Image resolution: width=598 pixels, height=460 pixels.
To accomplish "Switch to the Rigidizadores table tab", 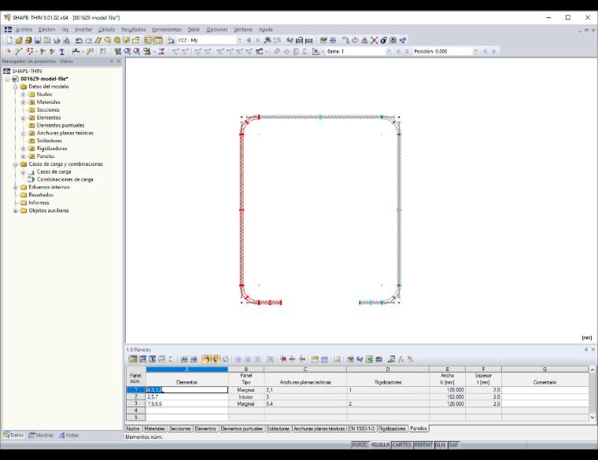I will (x=392, y=429).
